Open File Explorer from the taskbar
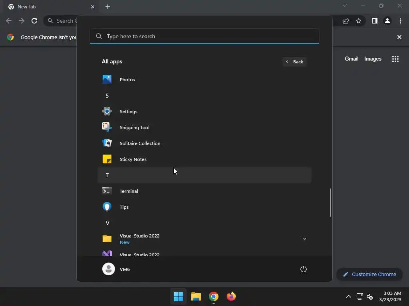The width and height of the screenshot is (409, 306). (196, 296)
